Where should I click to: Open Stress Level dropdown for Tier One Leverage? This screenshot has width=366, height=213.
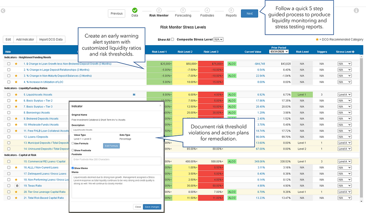click(344, 192)
